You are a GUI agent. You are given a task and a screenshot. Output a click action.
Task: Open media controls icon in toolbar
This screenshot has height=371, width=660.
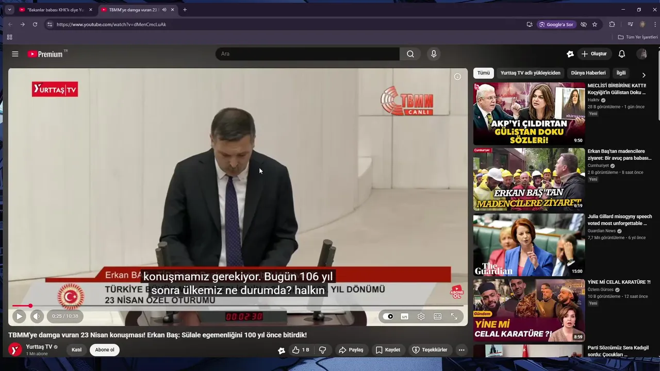[630, 24]
